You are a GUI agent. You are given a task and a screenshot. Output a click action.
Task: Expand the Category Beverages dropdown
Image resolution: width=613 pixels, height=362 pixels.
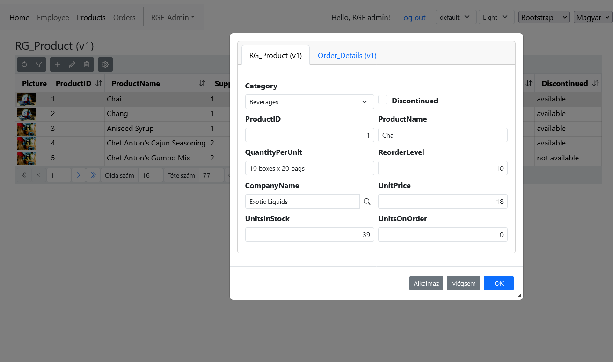point(309,102)
